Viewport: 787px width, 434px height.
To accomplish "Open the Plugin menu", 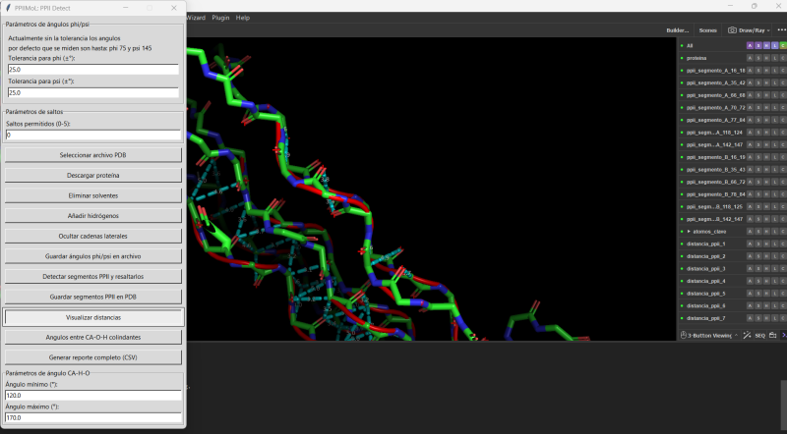I will pos(220,18).
